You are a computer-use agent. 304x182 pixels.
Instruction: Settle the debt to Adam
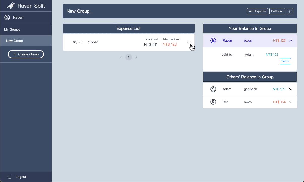(285, 61)
